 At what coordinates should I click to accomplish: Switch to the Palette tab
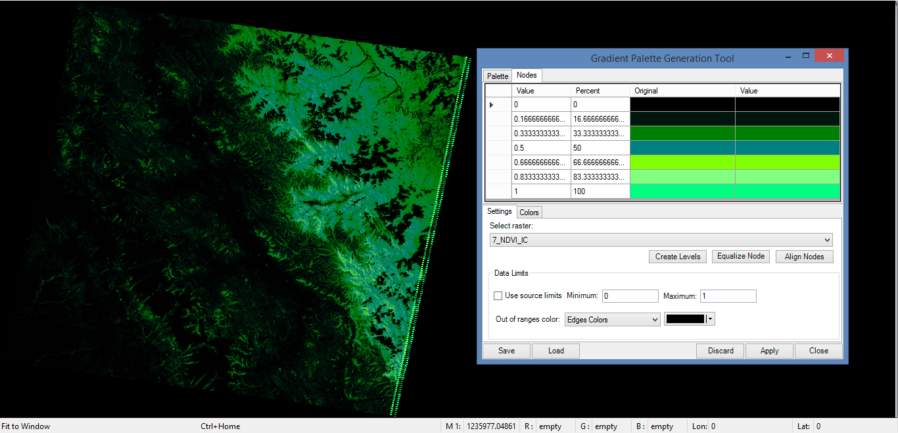[x=498, y=76]
